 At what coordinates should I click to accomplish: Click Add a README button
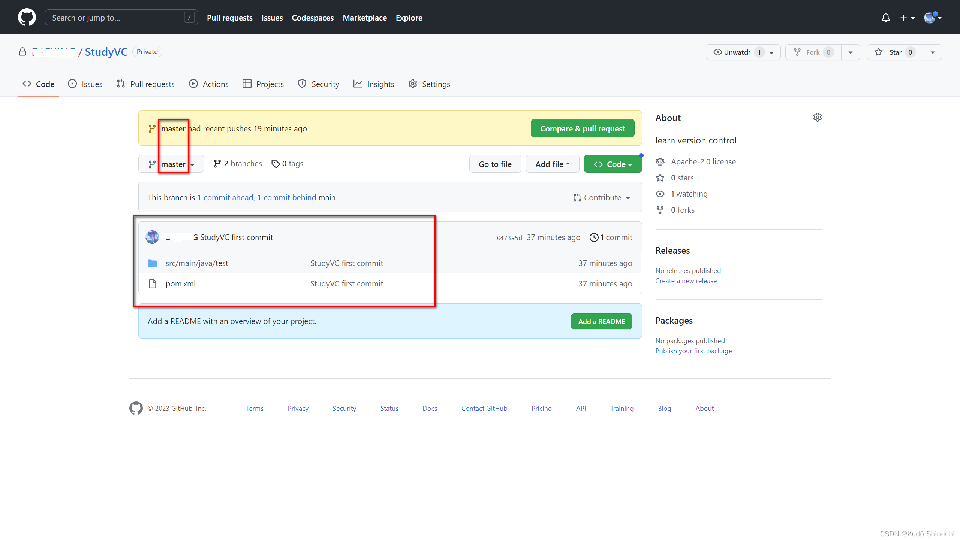tap(601, 321)
